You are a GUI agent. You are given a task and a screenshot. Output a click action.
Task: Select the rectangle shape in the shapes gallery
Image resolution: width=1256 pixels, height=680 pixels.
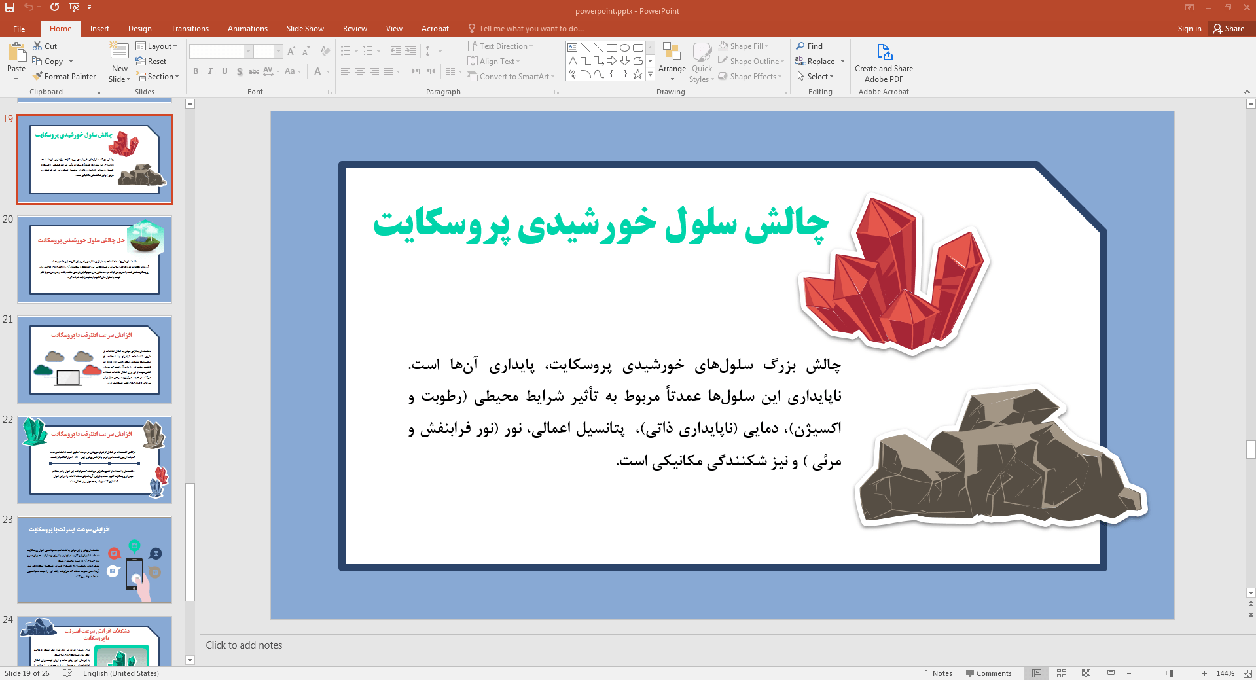click(x=612, y=48)
